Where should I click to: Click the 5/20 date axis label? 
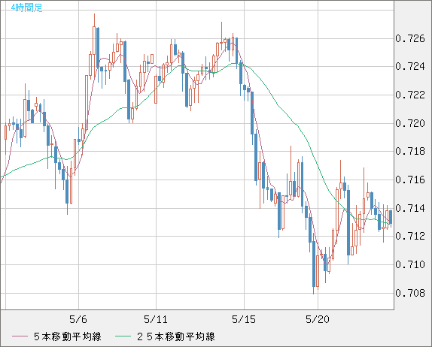[x=318, y=319]
